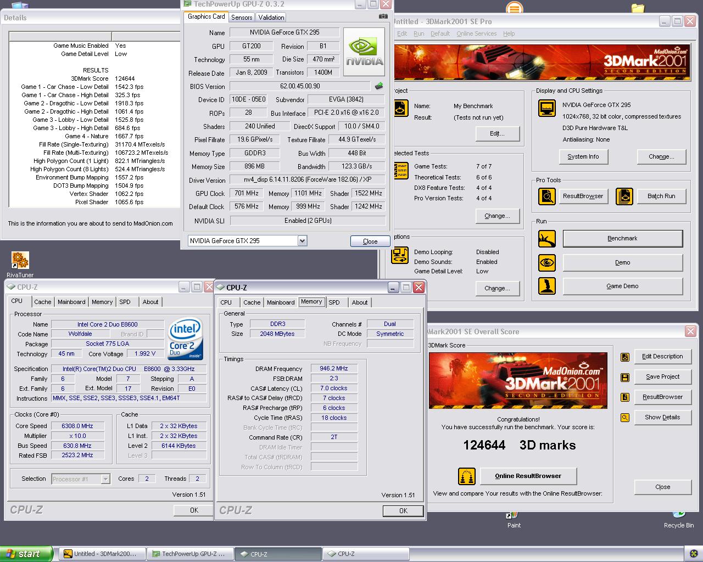The image size is (703, 562).
Task: Click OK in the CPU-Z processor window
Action: click(194, 510)
